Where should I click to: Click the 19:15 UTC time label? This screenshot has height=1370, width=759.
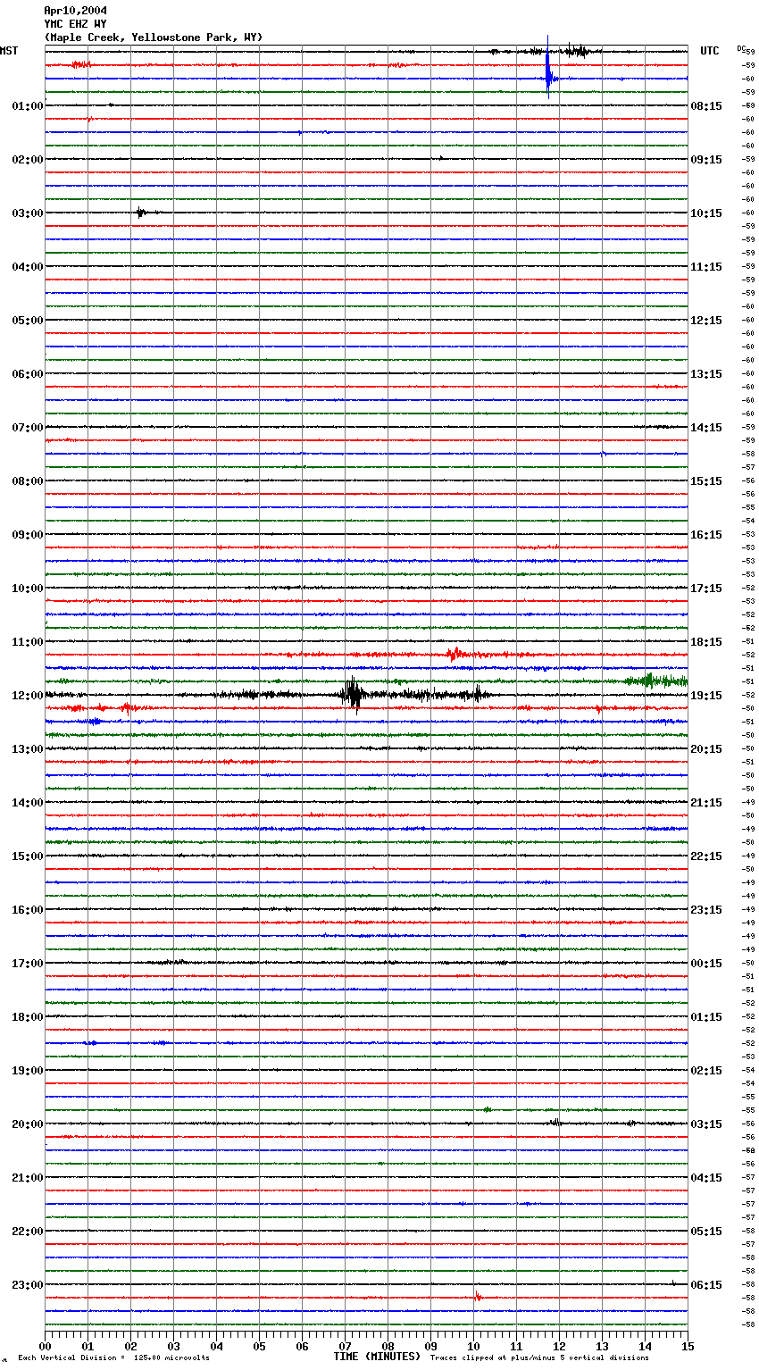(x=706, y=695)
